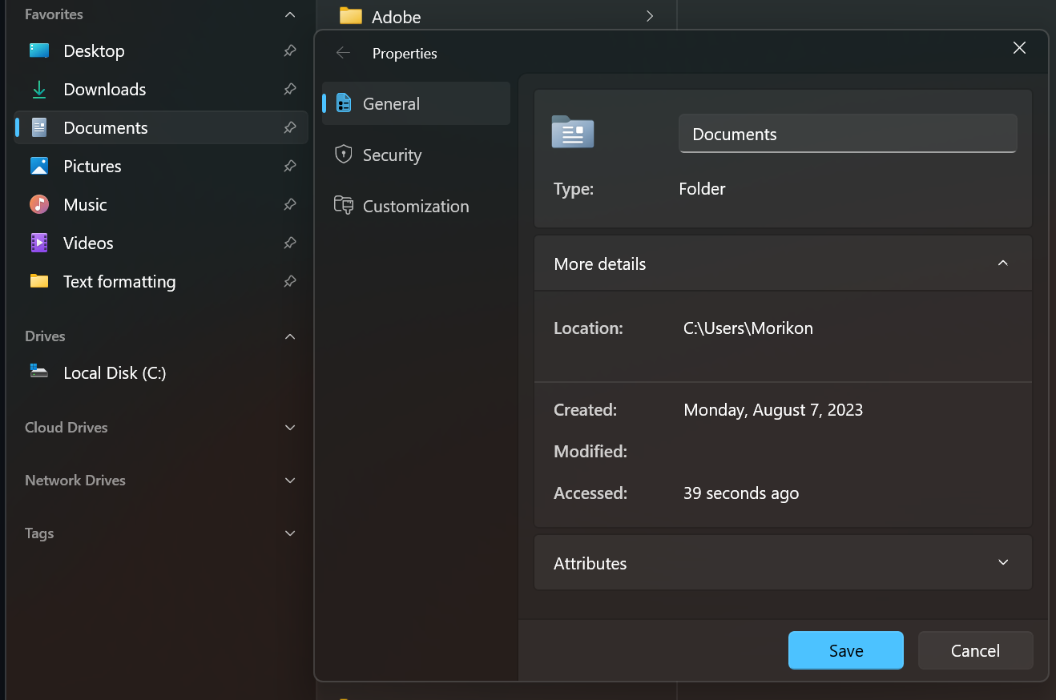The image size is (1056, 700).
Task: Click the Documents name input field
Action: pos(847,134)
